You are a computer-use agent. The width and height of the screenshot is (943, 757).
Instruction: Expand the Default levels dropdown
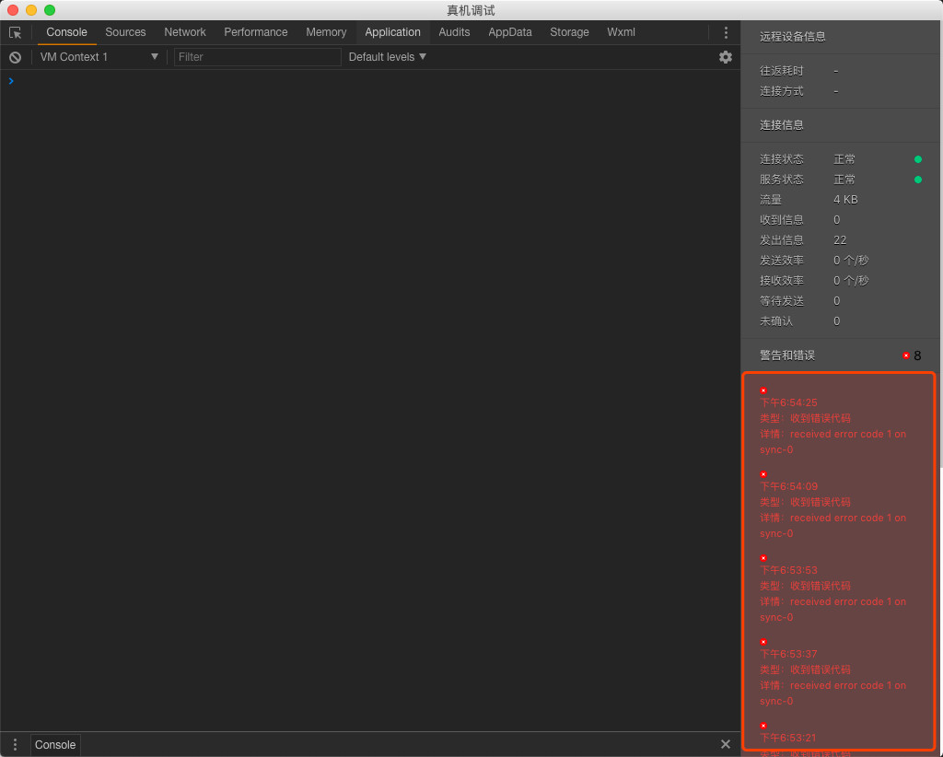[x=388, y=57]
